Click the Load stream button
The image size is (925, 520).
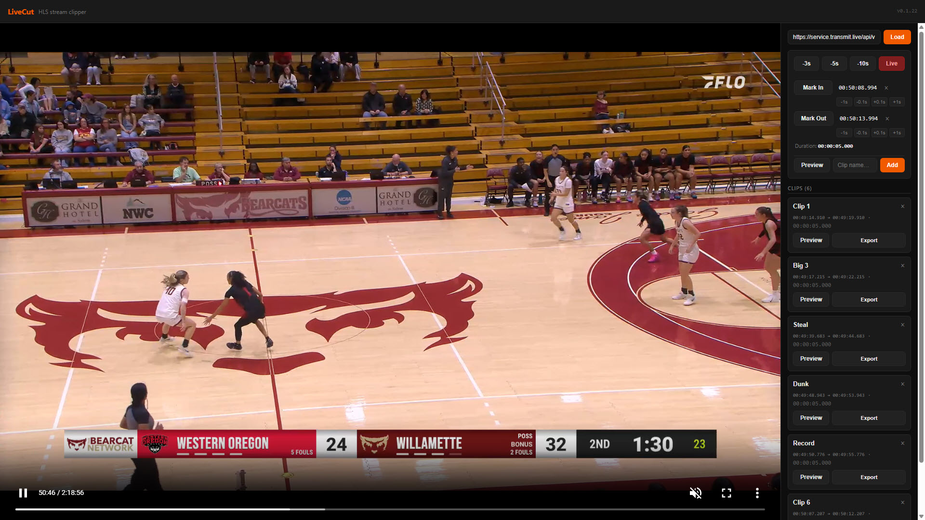897,37
